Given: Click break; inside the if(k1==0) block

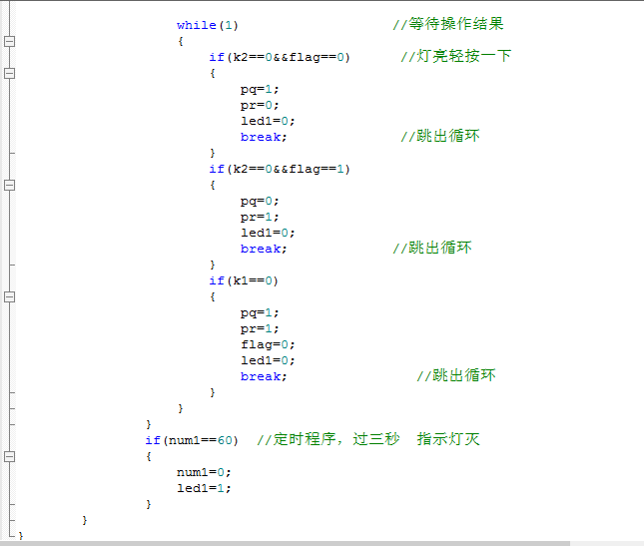Looking at the screenshot, I should click(x=264, y=376).
